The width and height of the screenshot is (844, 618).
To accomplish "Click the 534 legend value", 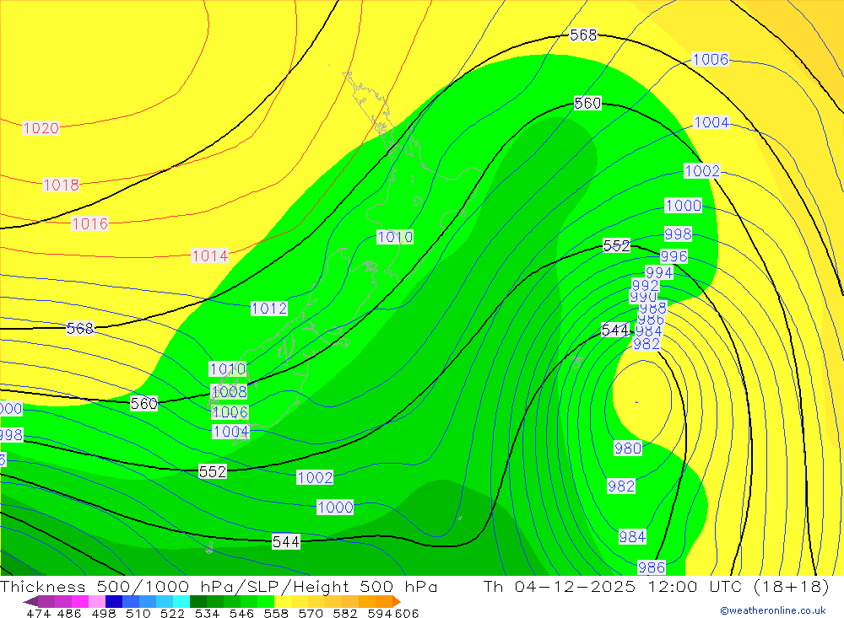I will [207, 613].
